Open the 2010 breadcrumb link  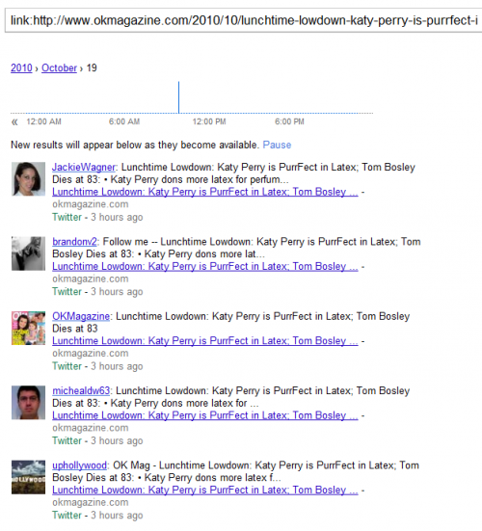[21, 67]
